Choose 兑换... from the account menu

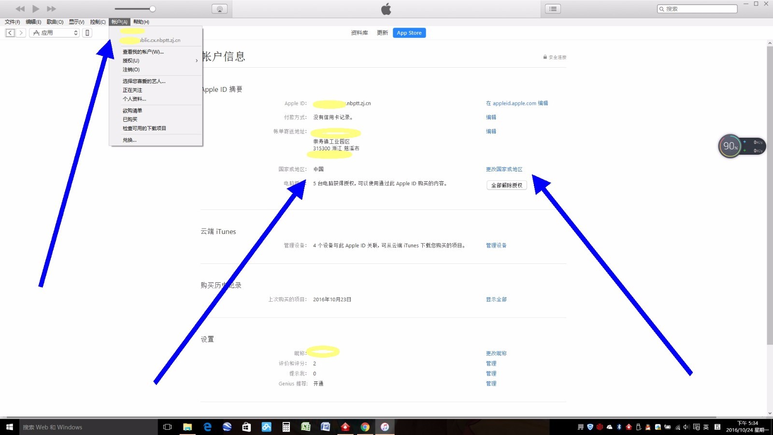pyautogui.click(x=129, y=140)
